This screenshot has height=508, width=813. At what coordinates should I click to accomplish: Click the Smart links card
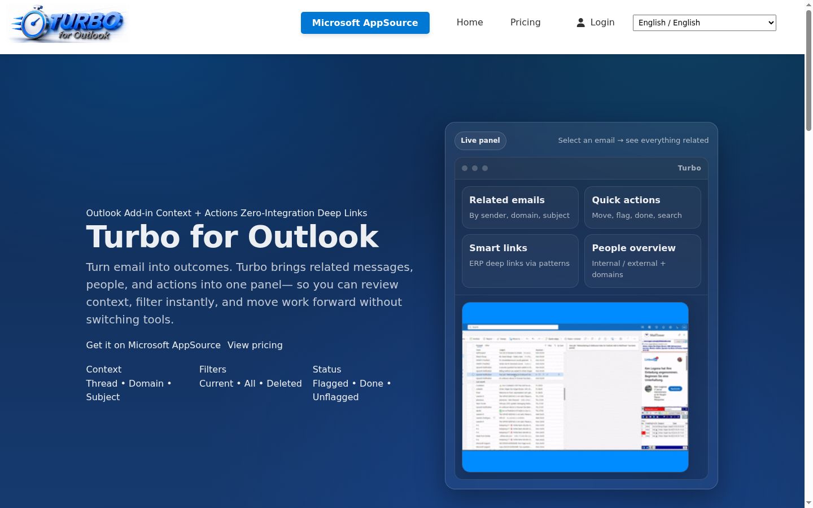pos(520,261)
